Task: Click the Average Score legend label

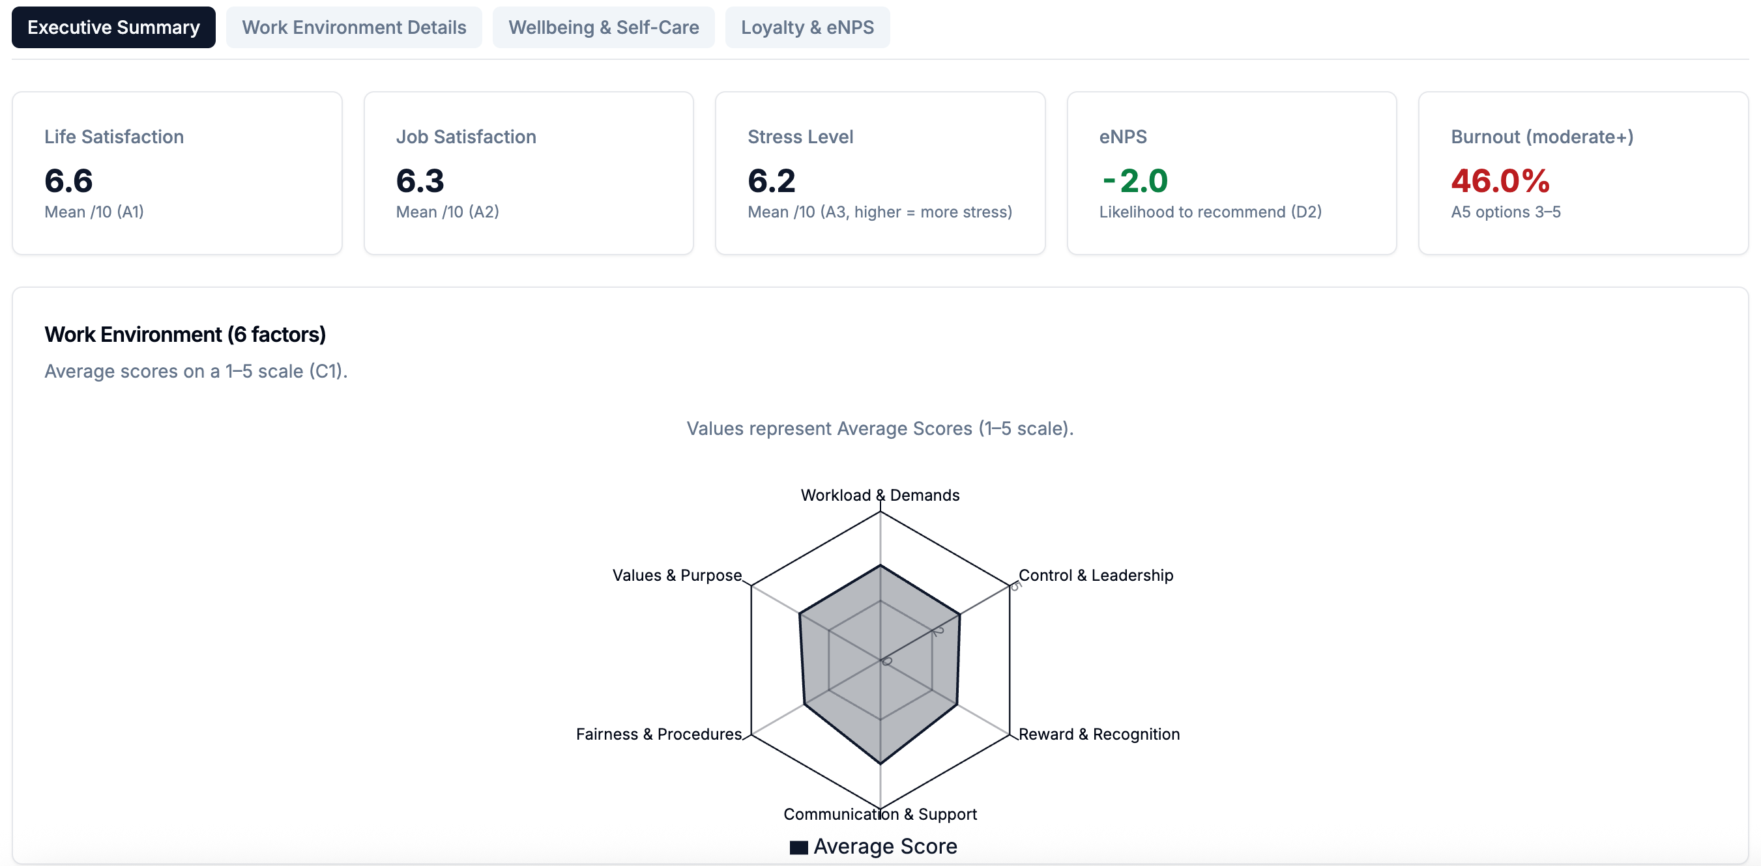Action: tap(885, 846)
